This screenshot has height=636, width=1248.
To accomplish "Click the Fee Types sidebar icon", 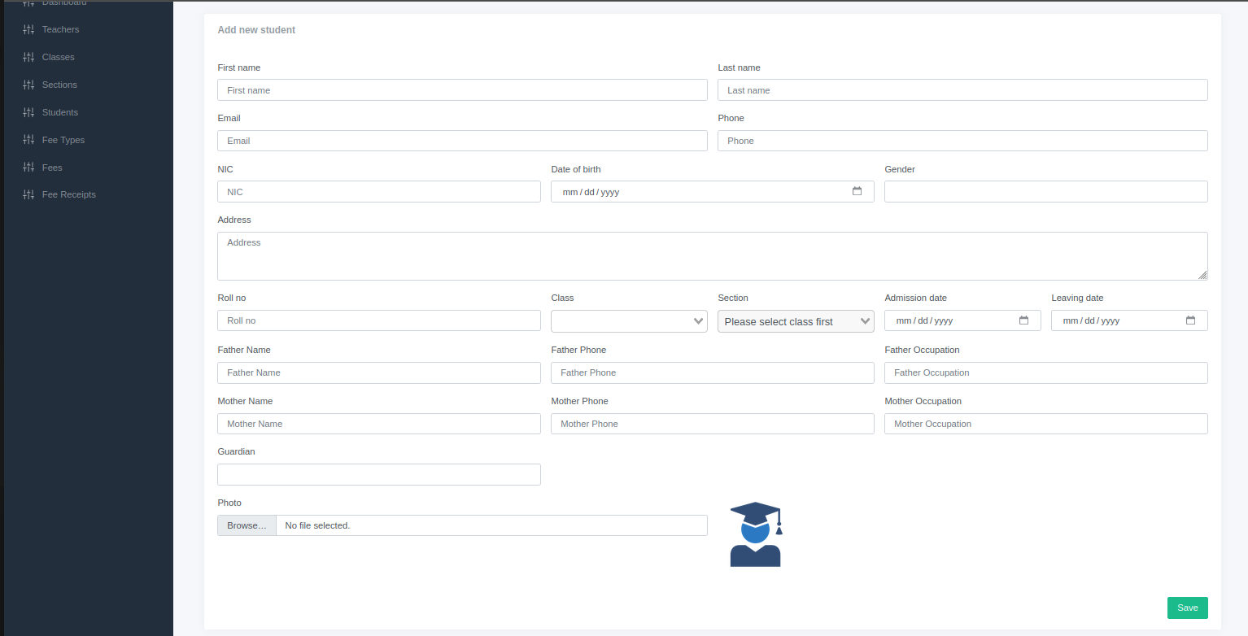I will [29, 140].
